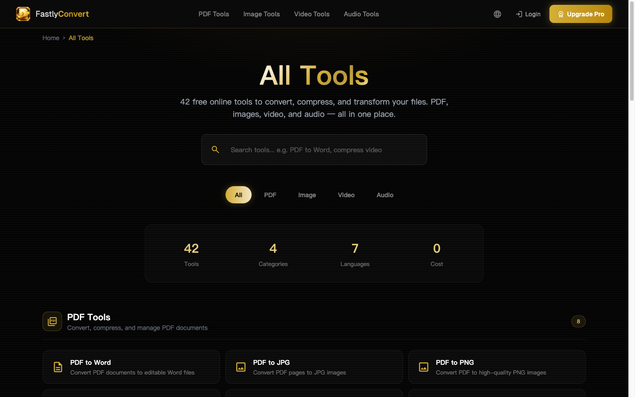Filter tools by PDF category
Viewport: 635px width, 397px height.
(270, 195)
